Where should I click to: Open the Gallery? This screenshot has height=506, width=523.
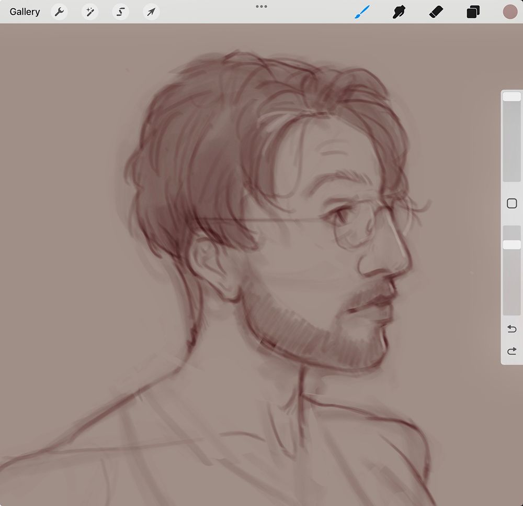pyautogui.click(x=25, y=12)
